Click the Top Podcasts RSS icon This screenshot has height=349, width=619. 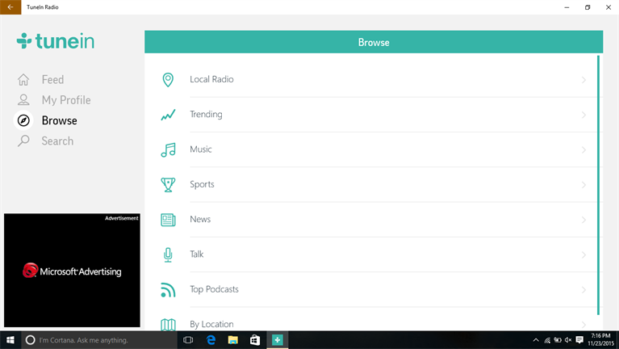[x=168, y=290]
